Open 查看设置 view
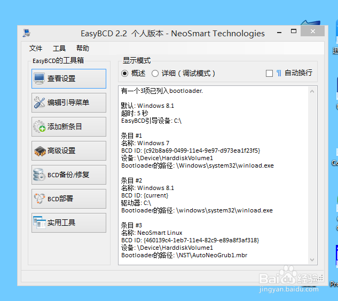 coord(69,78)
